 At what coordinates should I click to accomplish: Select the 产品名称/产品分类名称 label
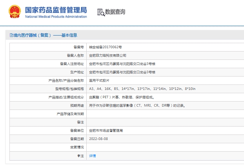[x=66, y=81]
